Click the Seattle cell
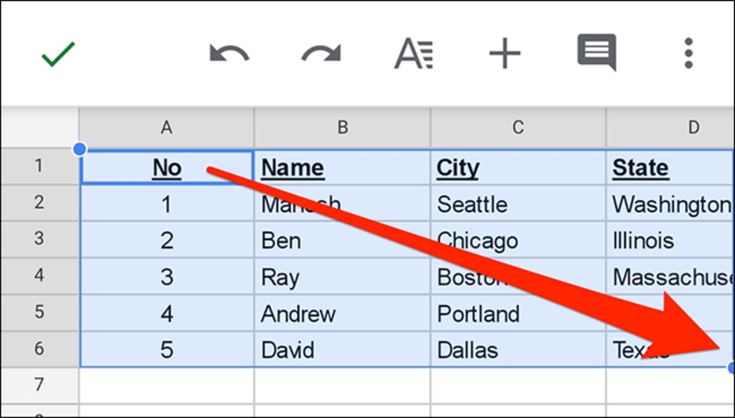The image size is (735, 418). [x=518, y=203]
